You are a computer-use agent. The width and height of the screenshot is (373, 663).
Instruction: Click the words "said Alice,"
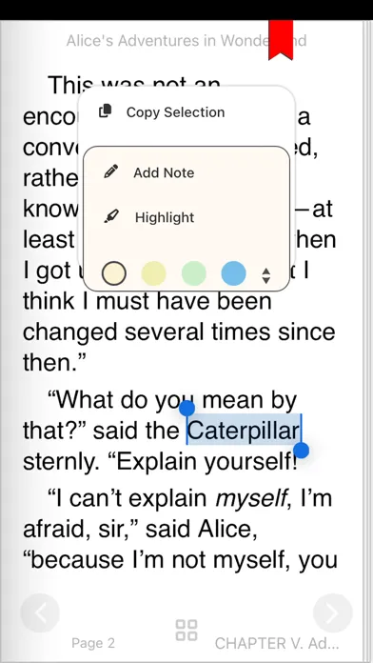[201, 530]
